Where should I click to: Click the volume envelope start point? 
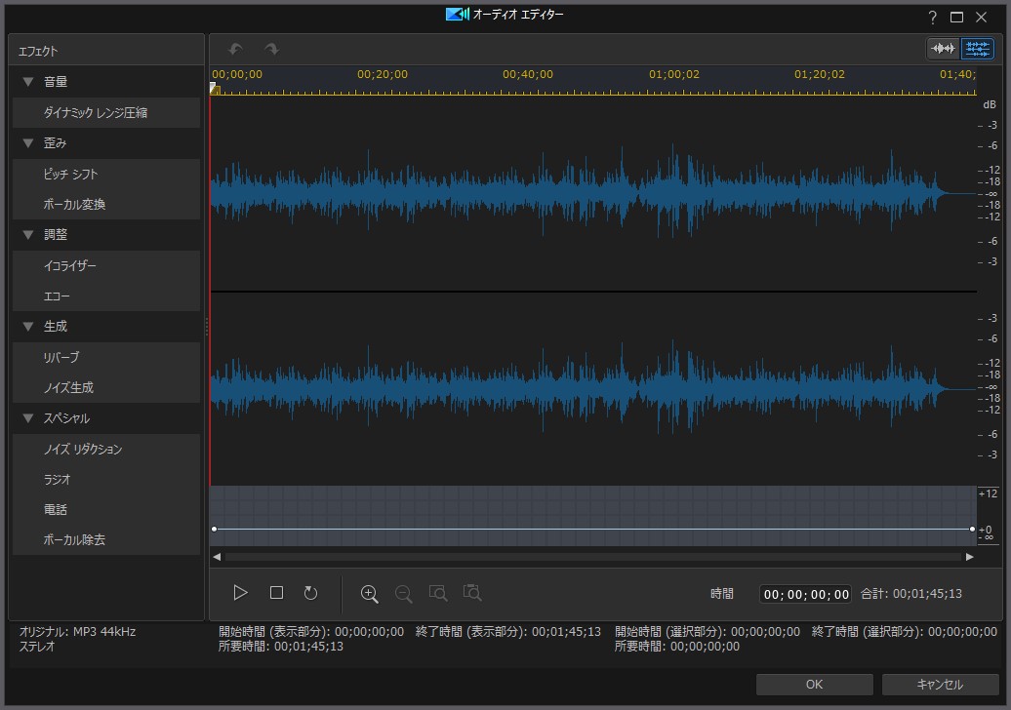click(x=214, y=529)
